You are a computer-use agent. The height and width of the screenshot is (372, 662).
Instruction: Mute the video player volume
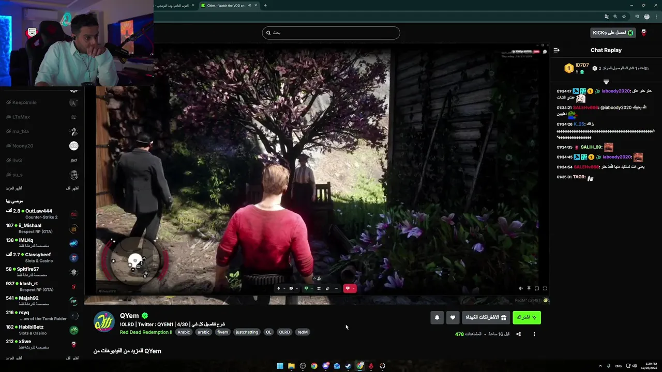point(521,289)
